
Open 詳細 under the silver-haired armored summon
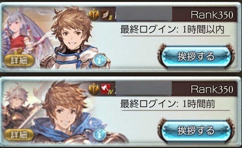19,135
